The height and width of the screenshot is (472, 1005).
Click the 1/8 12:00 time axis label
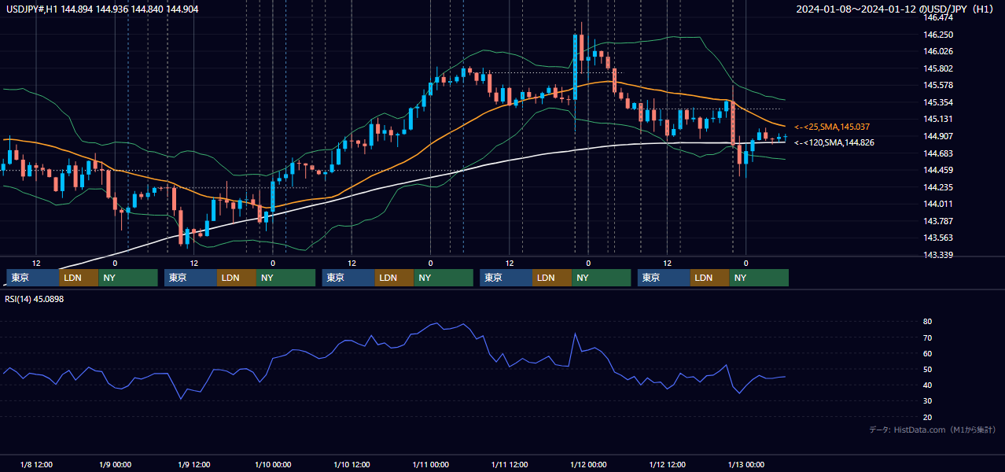point(36,464)
